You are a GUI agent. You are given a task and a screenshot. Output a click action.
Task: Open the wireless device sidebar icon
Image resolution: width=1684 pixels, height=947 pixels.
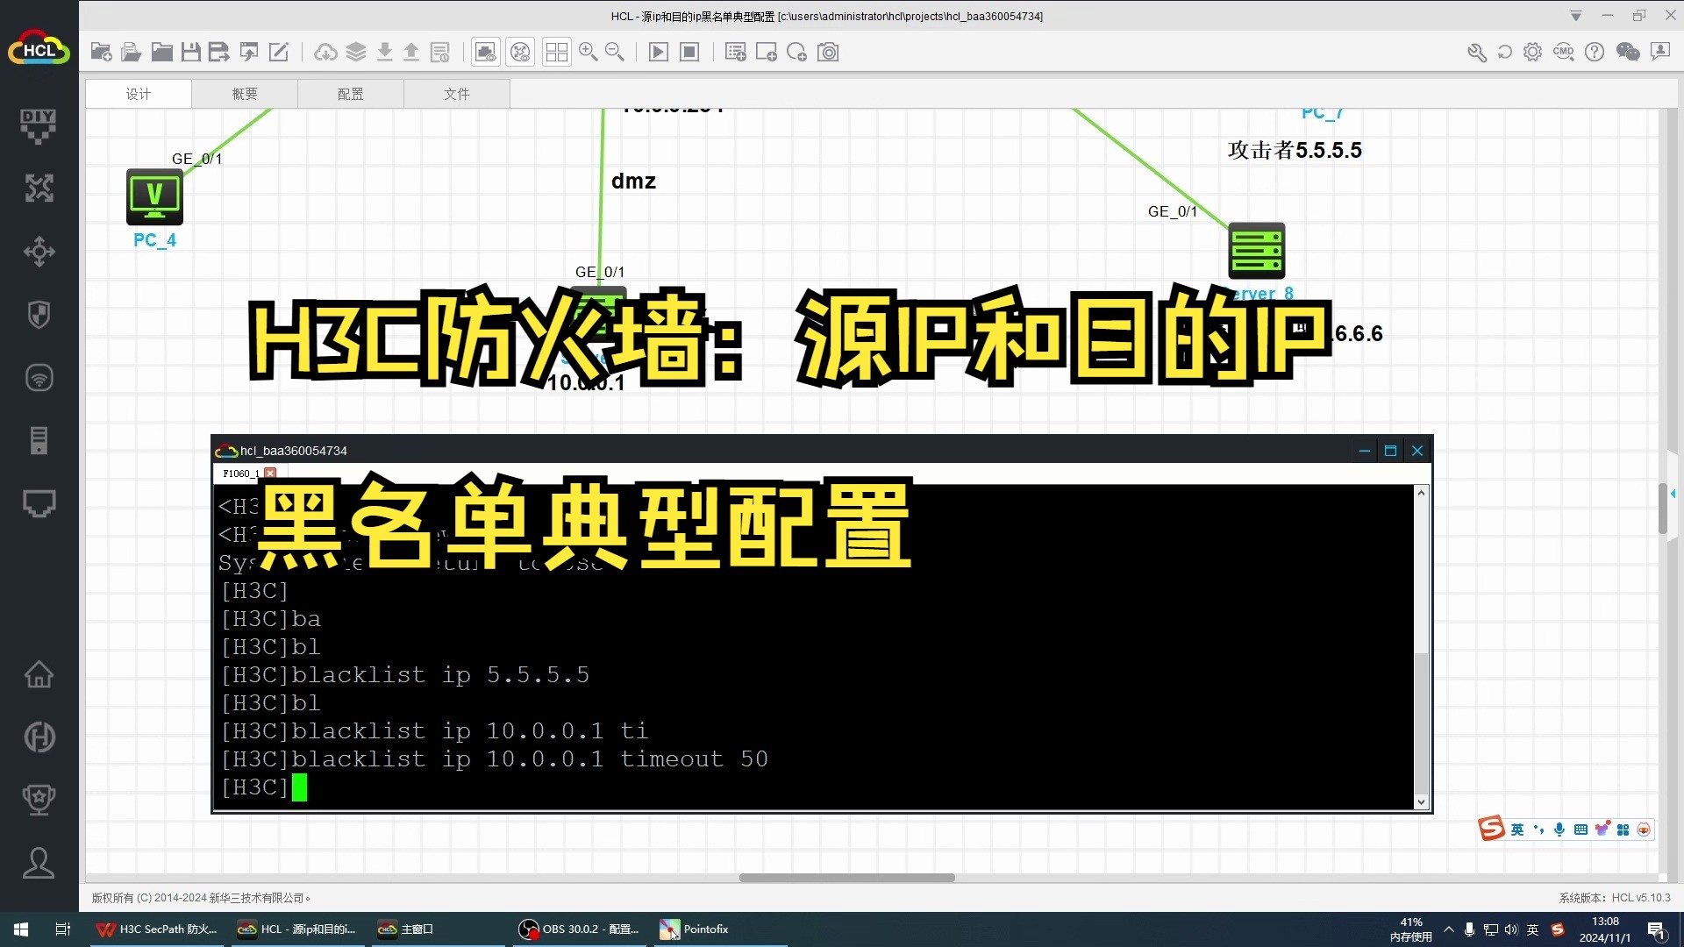tap(39, 378)
